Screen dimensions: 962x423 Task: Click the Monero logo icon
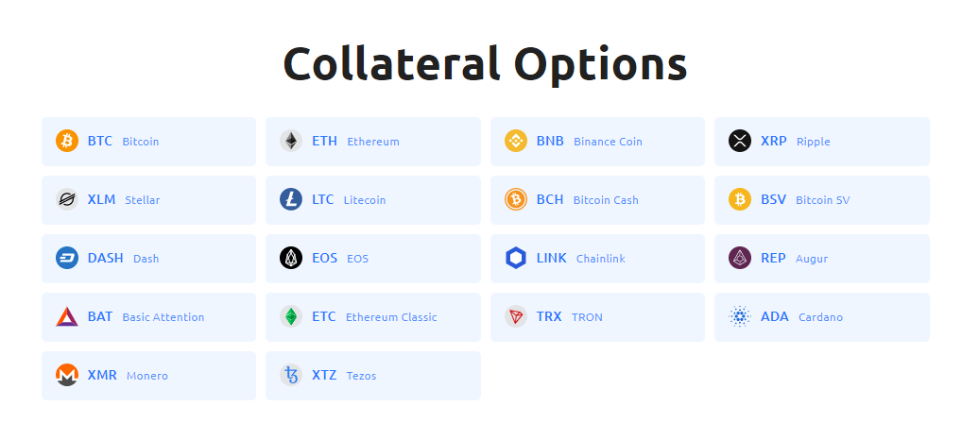tap(67, 375)
